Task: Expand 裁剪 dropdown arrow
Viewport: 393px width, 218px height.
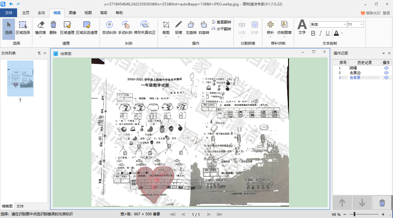Action: [x=166, y=37]
